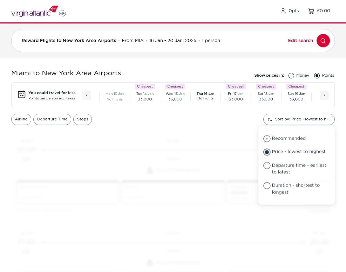Click the Cheapest badge above Tue 14 Jan
This screenshot has height=272, width=346.
click(145, 86)
